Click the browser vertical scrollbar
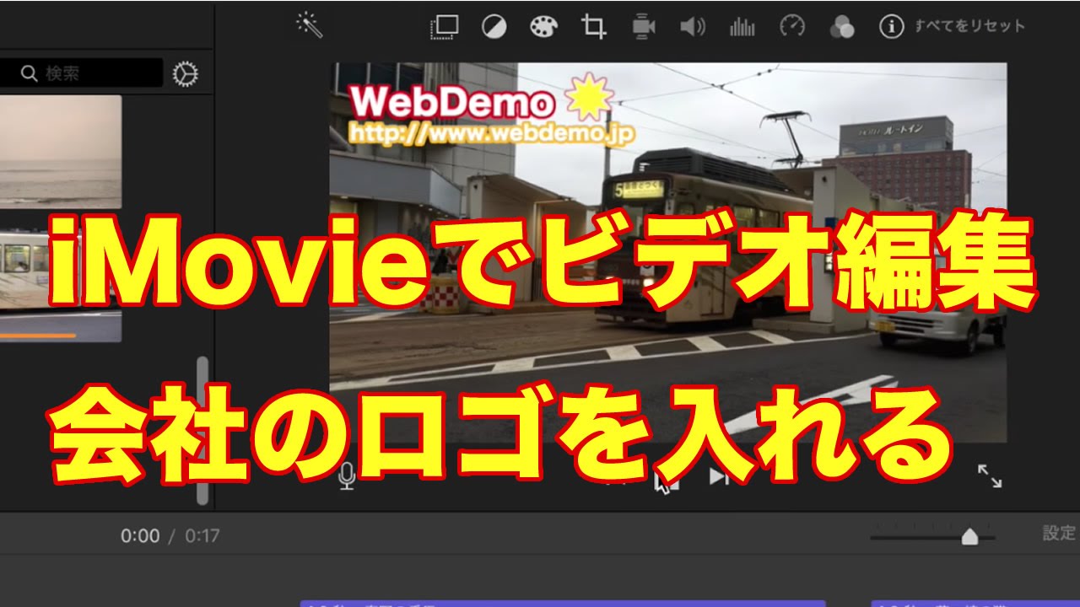This screenshot has height=607, width=1080. pyautogui.click(x=202, y=430)
